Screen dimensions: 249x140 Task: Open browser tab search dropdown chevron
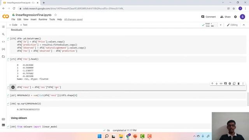pyautogui.click(x=223, y=3)
